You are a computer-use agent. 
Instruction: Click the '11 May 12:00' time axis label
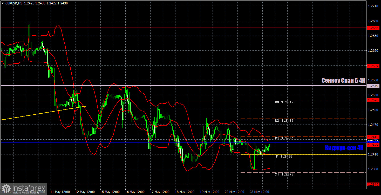(60, 192)
